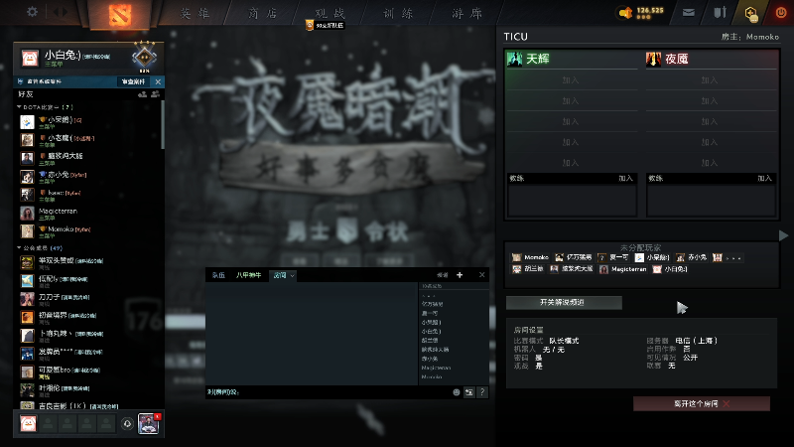Join first 夜魇 (Dire) slot
The height and width of the screenshot is (447, 794).
coord(710,80)
